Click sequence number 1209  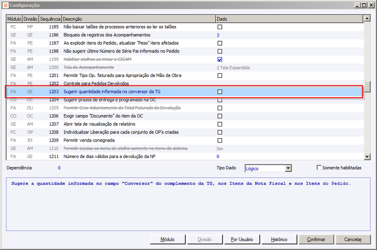tap(54, 140)
